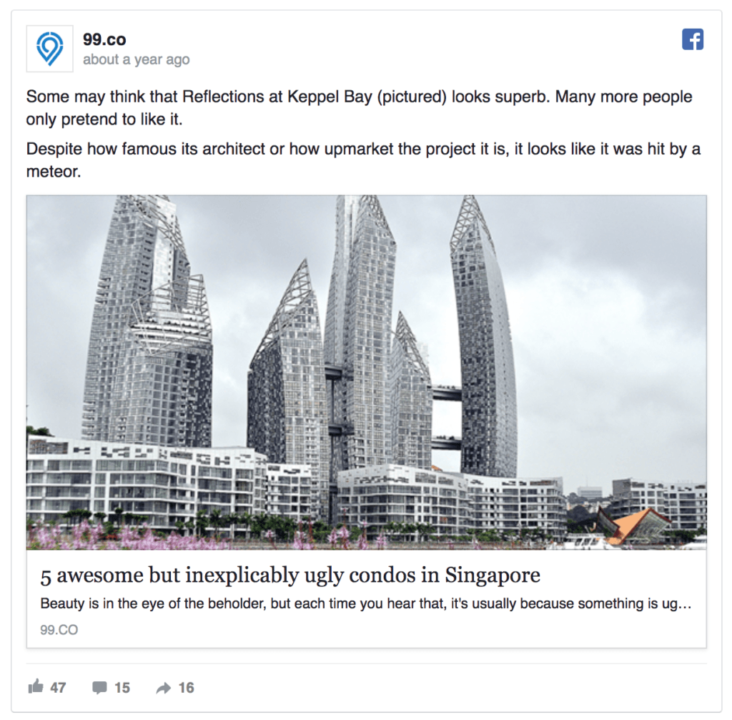Click the tallest center tower in the photo
732x720 pixels.
pyautogui.click(x=360, y=327)
